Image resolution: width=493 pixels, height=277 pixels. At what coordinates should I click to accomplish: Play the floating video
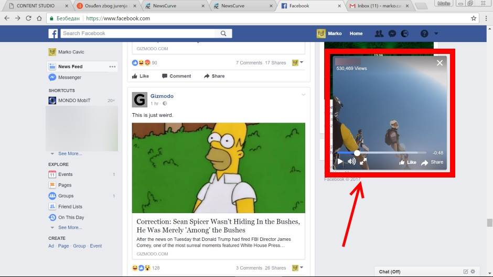click(340, 162)
